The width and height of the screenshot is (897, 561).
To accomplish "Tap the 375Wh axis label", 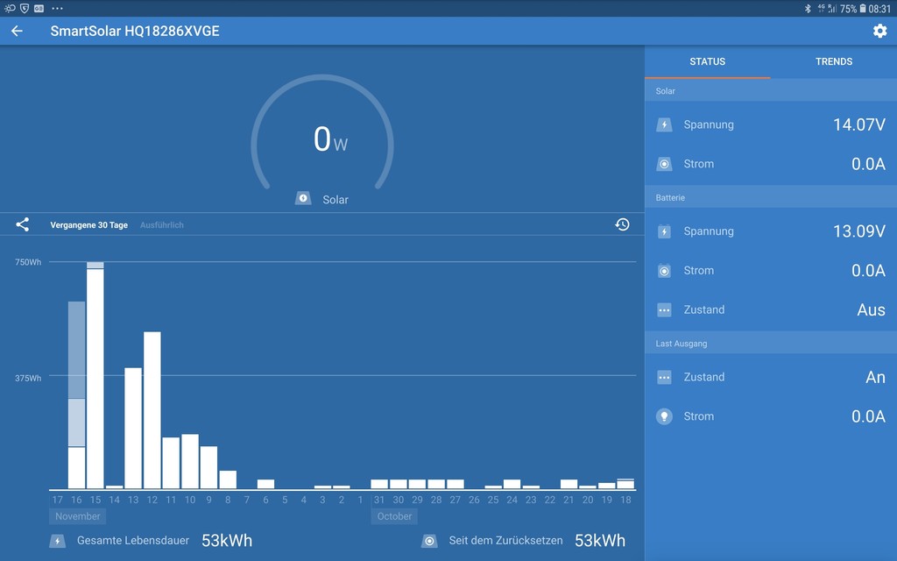I will 28,379.
